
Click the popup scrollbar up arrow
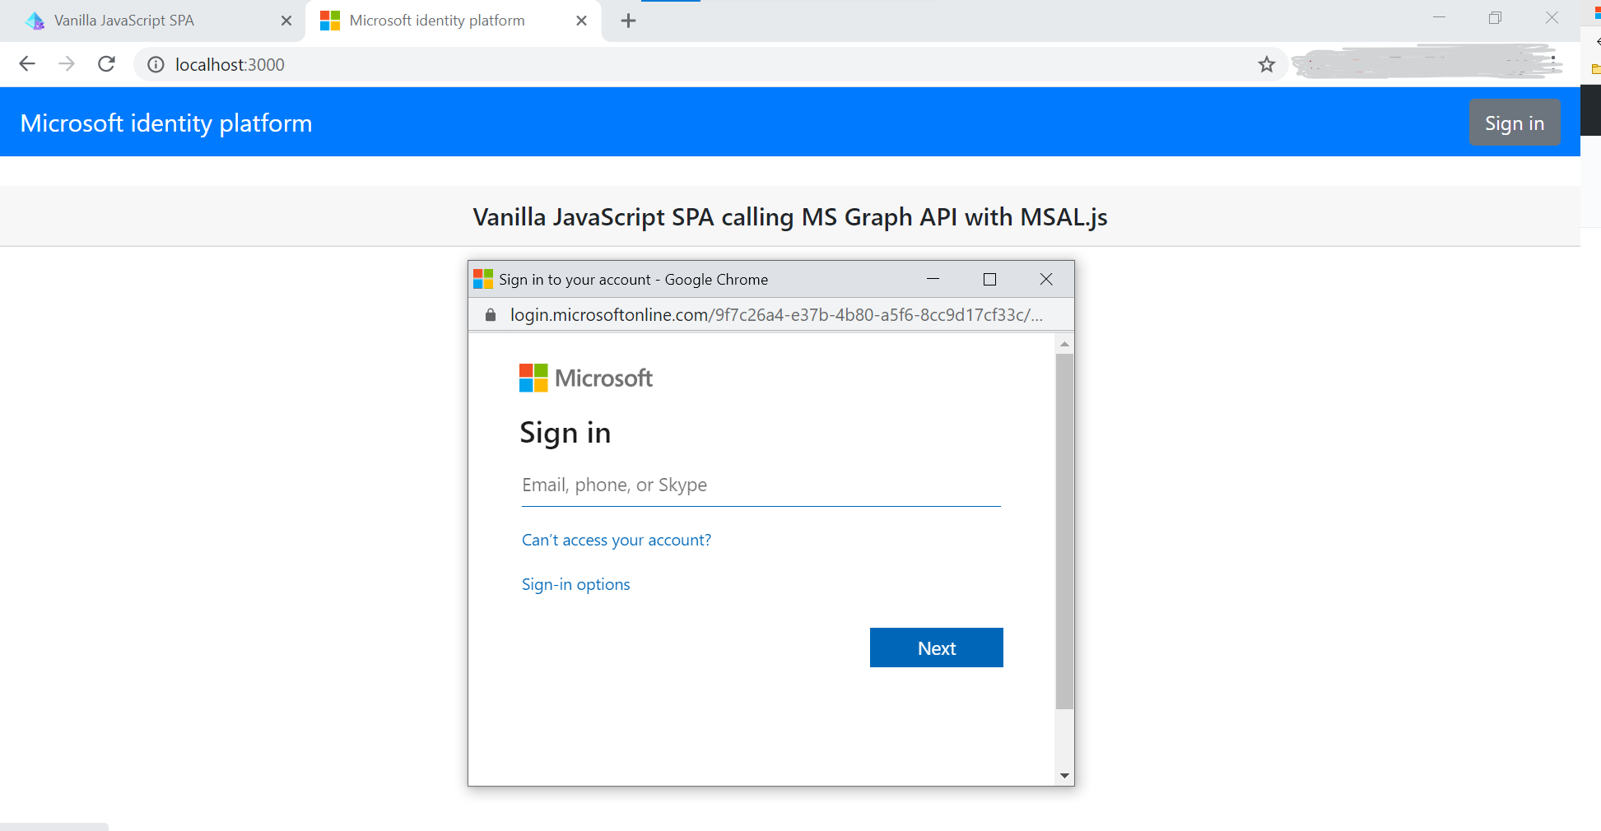(x=1064, y=344)
